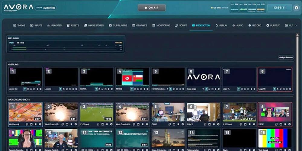
Task: Toggle X cut on CRAWL overlay
Action: [99, 89]
